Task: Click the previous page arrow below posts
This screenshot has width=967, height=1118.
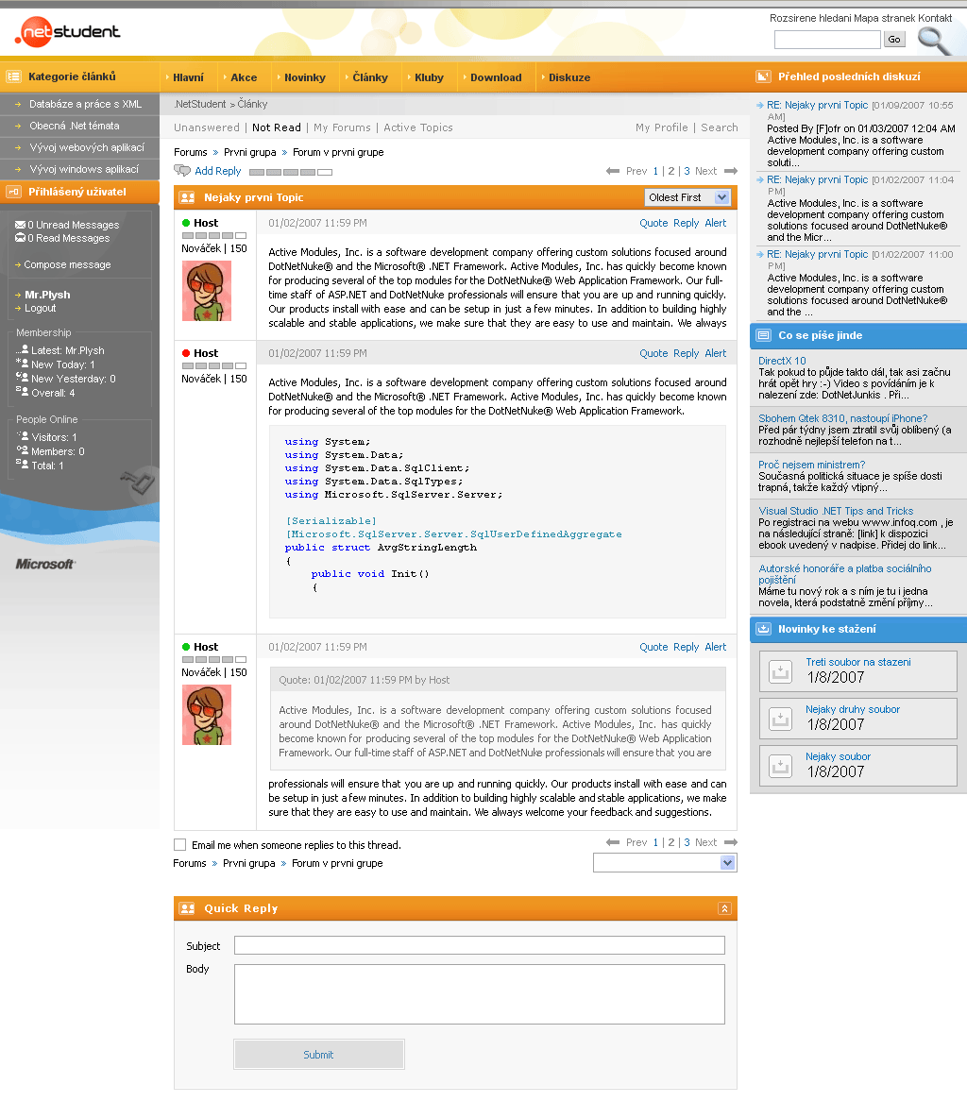Action: [613, 842]
